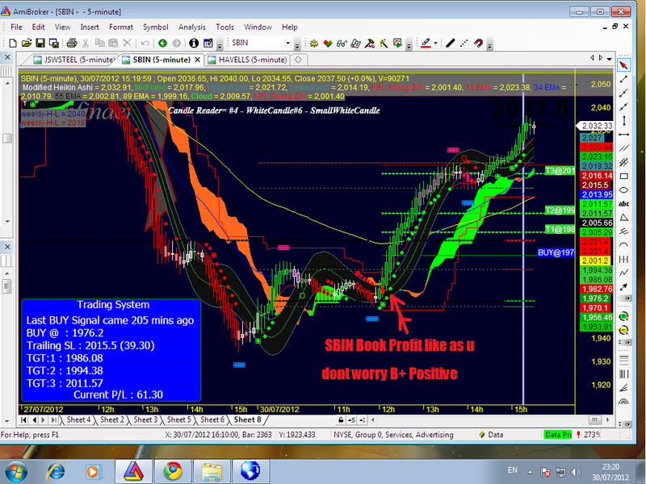The height and width of the screenshot is (484, 646).
Task: Click the volume speaker tray icon
Action: tap(576, 472)
